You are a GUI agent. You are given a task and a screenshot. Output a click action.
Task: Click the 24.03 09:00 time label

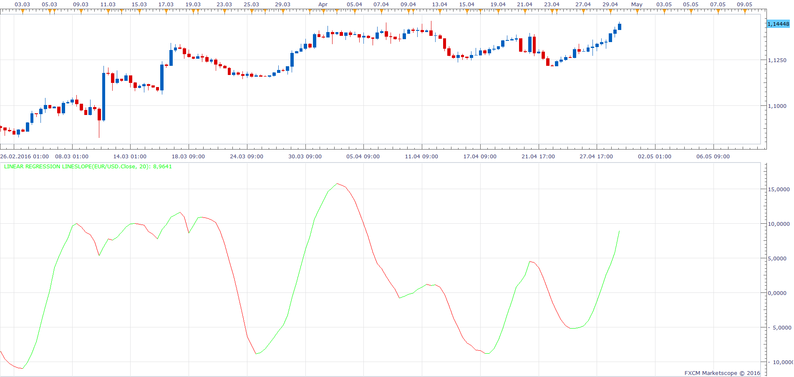pyautogui.click(x=247, y=156)
